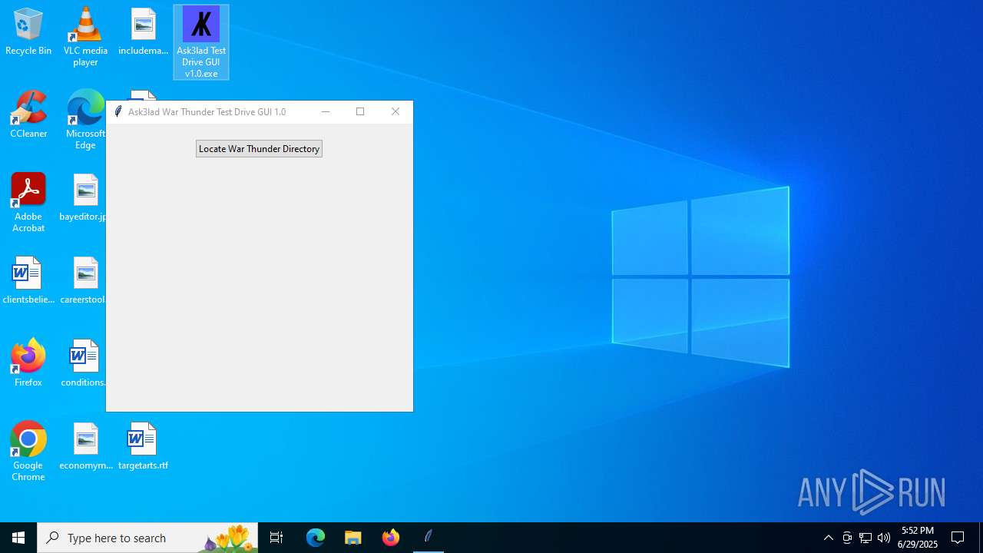Select the bayeditor image file icon
Image resolution: width=983 pixels, height=553 pixels.
pos(84,198)
